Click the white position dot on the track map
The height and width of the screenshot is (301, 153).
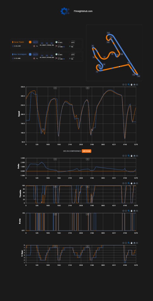(119, 66)
